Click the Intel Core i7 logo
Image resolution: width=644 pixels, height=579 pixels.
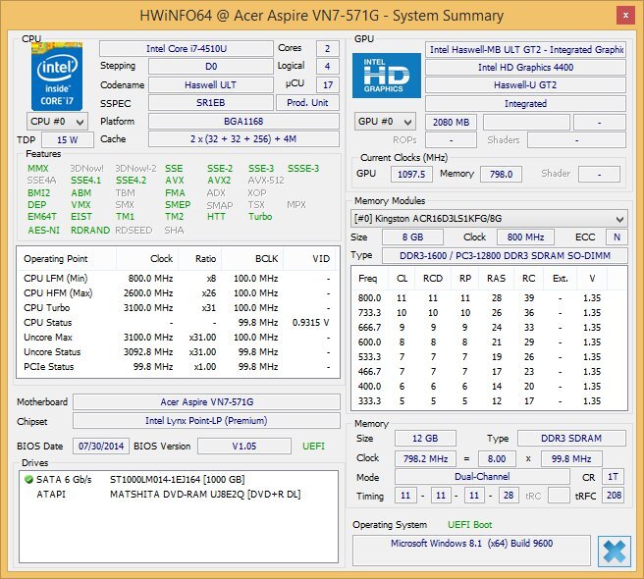(x=57, y=77)
